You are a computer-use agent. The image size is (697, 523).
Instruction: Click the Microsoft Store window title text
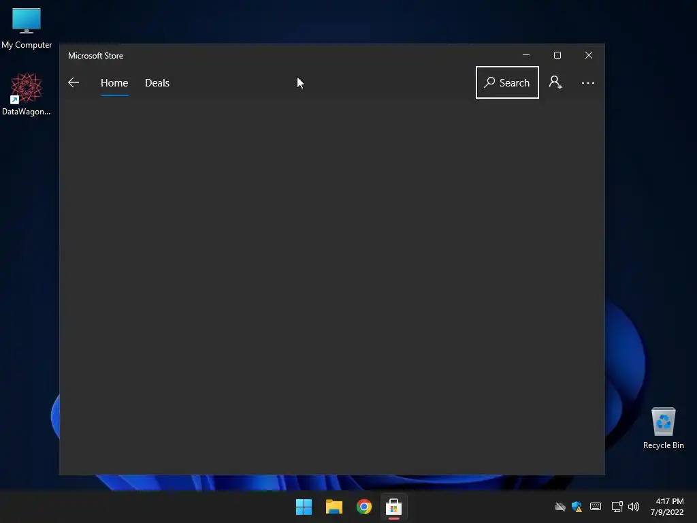pos(95,56)
